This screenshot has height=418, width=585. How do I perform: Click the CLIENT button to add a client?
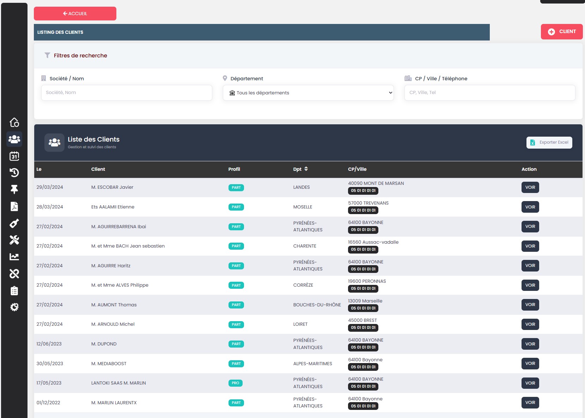coord(561,31)
